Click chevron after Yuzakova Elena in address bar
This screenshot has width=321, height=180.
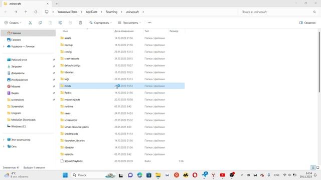[x=81, y=12]
